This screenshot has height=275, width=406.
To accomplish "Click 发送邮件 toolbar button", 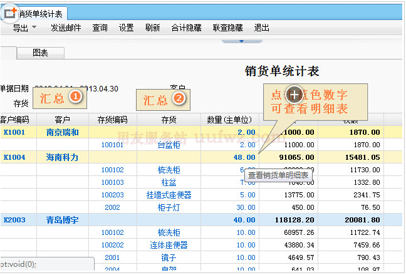I will tap(66, 28).
